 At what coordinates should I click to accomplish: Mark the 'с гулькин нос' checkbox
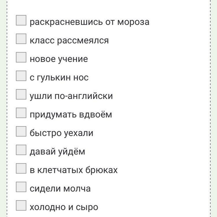pyautogui.click(x=21, y=76)
